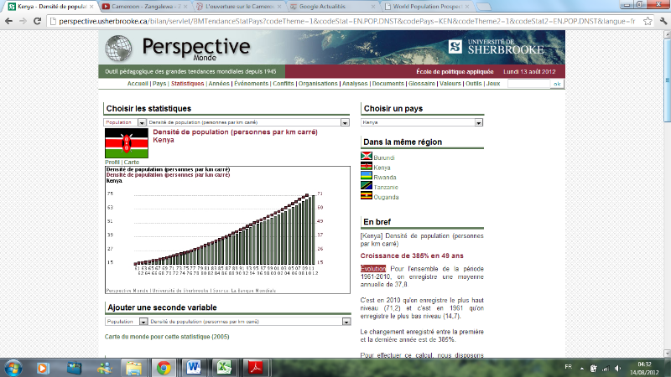The image size is (671, 377).
Task: Click Perspective Monde globe logo
Action: pos(118,48)
